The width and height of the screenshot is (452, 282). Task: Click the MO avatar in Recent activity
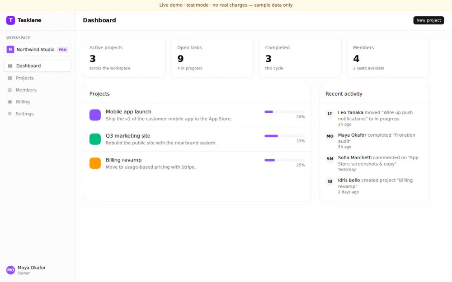pyautogui.click(x=330, y=136)
